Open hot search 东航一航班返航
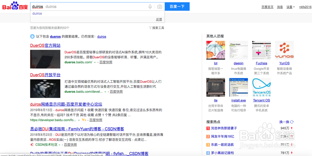 tap(223, 145)
